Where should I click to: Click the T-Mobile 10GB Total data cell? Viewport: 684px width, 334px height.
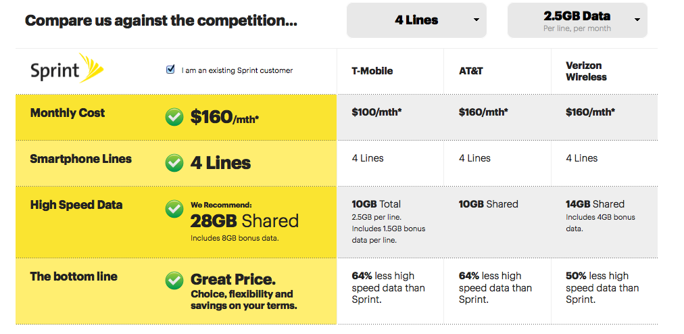376,204
